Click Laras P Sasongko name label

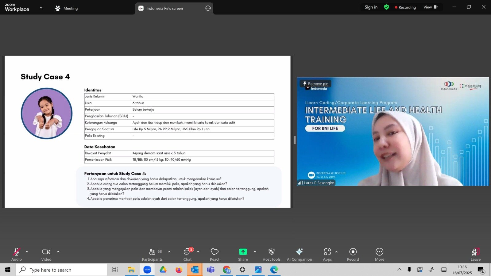[316, 183]
